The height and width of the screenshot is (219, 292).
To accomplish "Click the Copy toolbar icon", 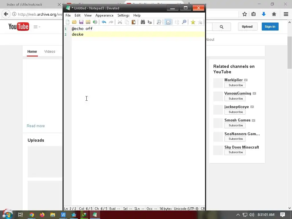I will click(x=127, y=22).
